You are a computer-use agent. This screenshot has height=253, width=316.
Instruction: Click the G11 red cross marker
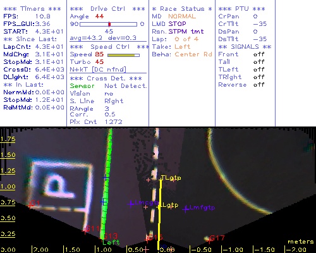coord(85,231)
